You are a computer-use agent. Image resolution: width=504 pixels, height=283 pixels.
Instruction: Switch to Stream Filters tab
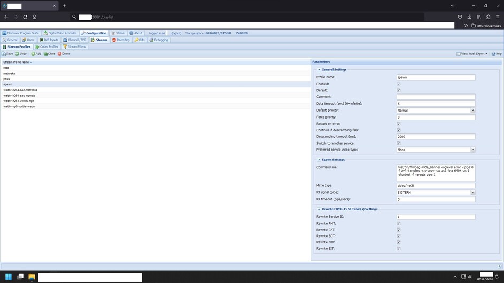click(74, 46)
